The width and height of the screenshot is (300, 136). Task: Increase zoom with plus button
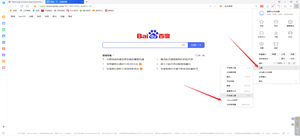coord(284,63)
